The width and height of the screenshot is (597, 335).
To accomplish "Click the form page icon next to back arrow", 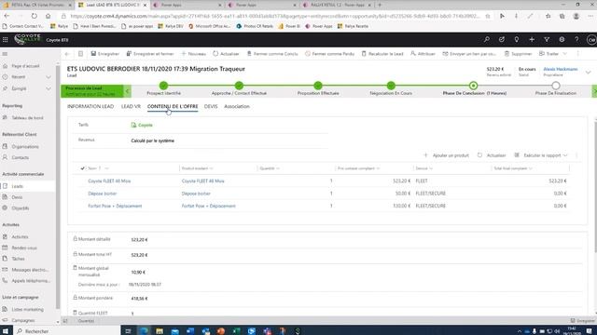I will 80,54.
